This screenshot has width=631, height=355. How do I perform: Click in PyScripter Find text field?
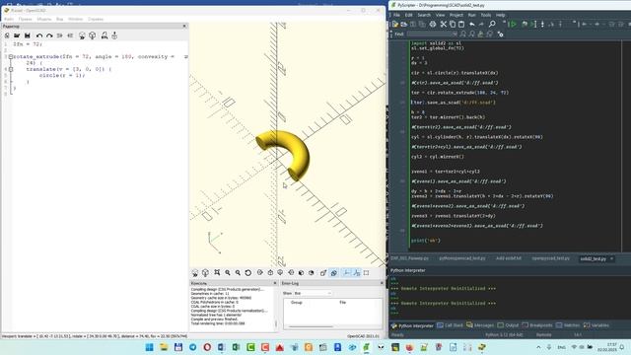click(x=432, y=35)
